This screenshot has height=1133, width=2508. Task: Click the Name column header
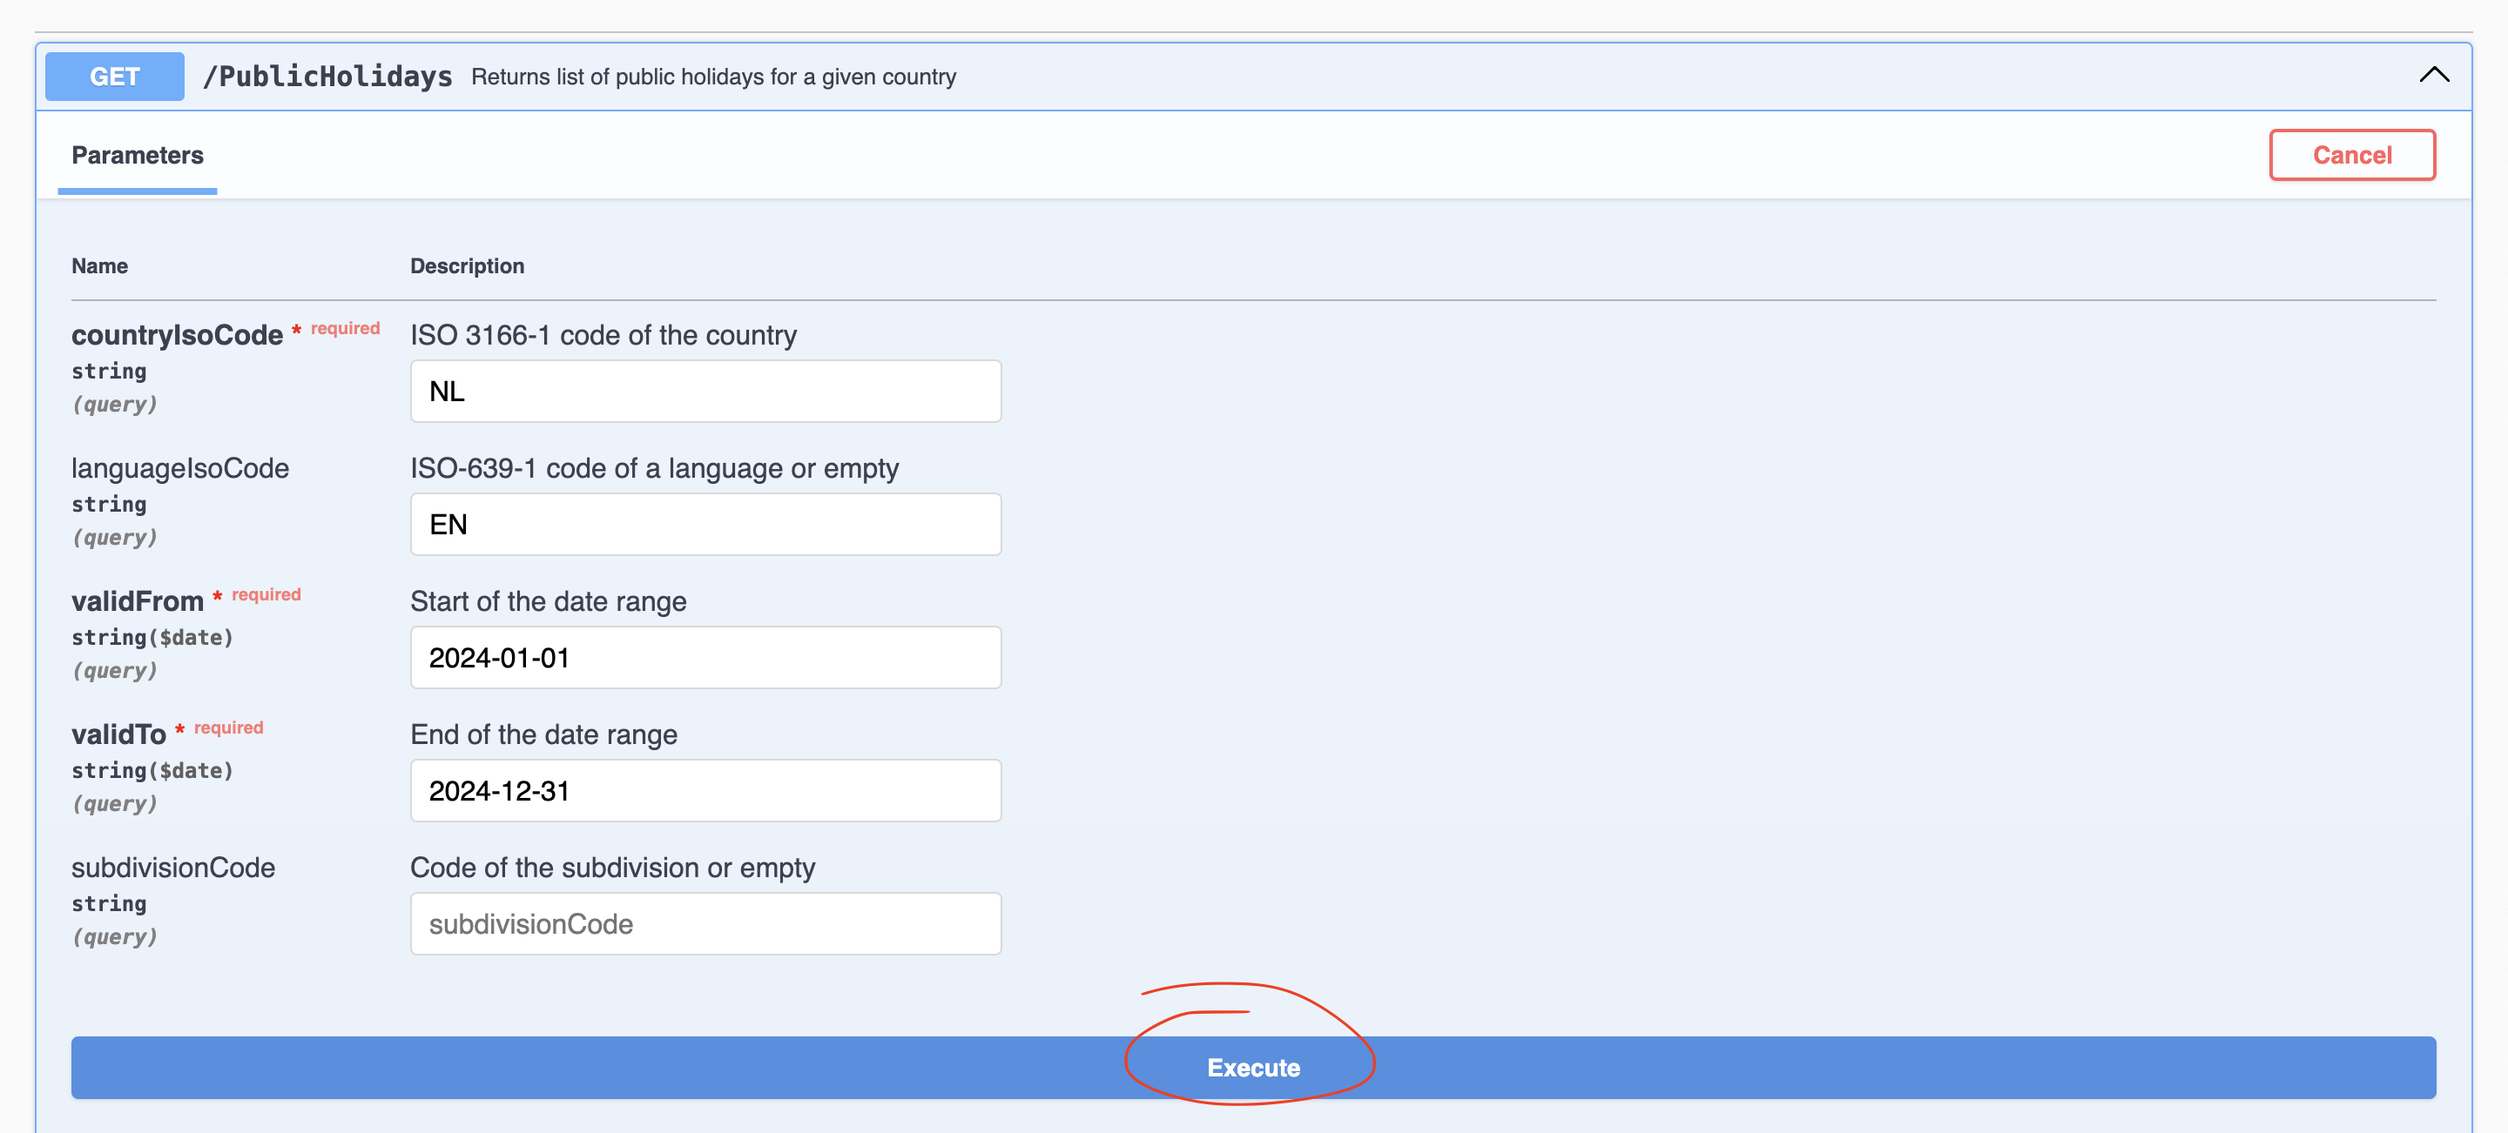[x=99, y=265]
